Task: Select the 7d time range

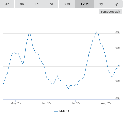Action: coord(51,4)
